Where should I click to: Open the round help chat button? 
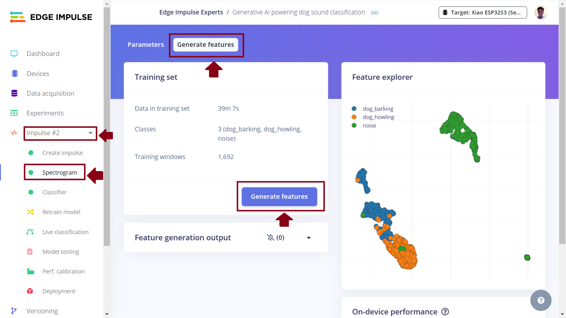point(541,300)
